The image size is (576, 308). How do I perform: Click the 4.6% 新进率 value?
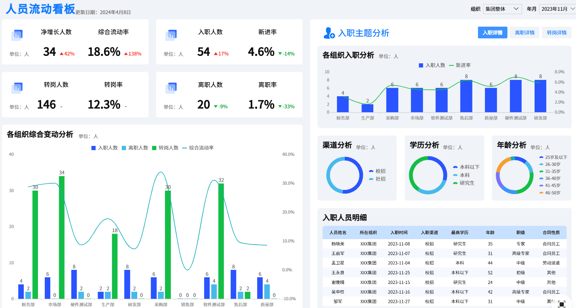tap(261, 52)
